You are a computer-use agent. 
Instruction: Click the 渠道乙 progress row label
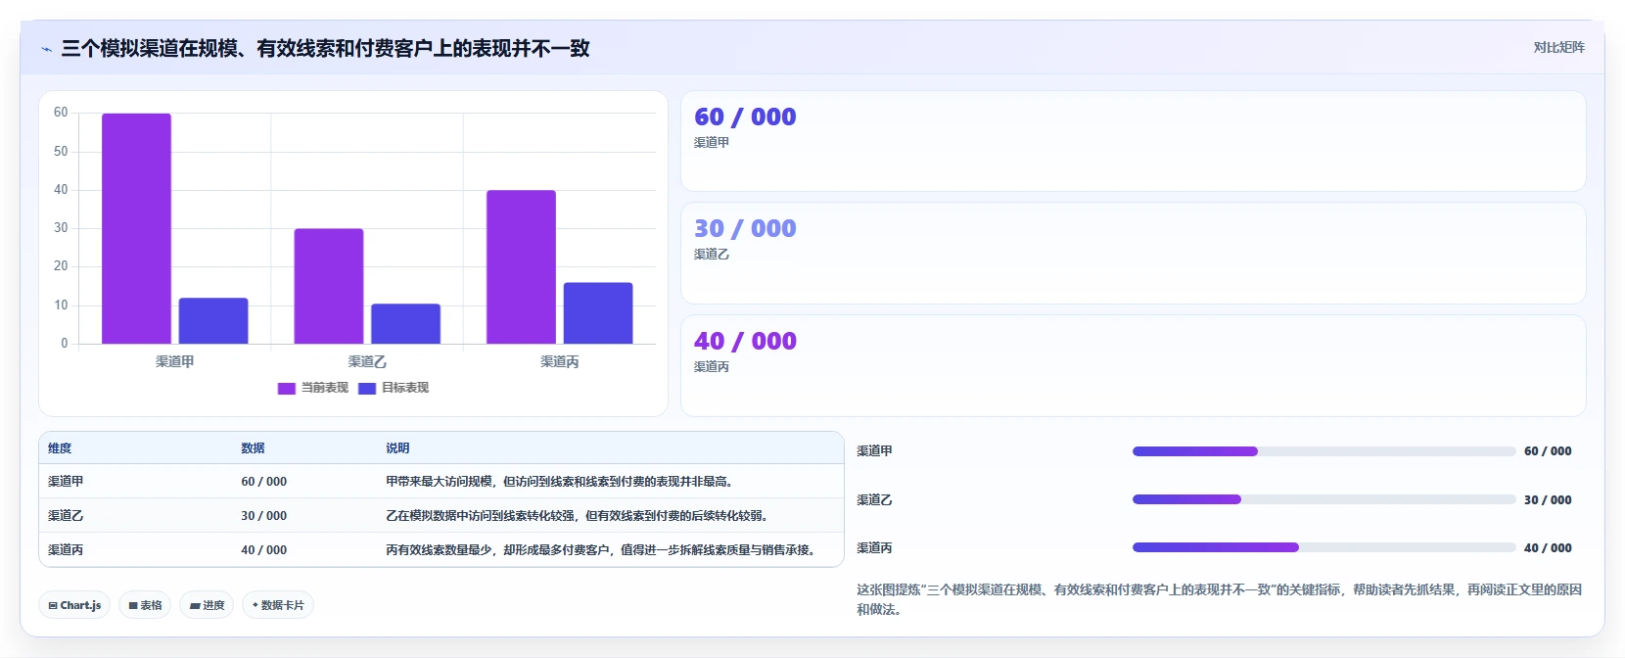(x=874, y=499)
